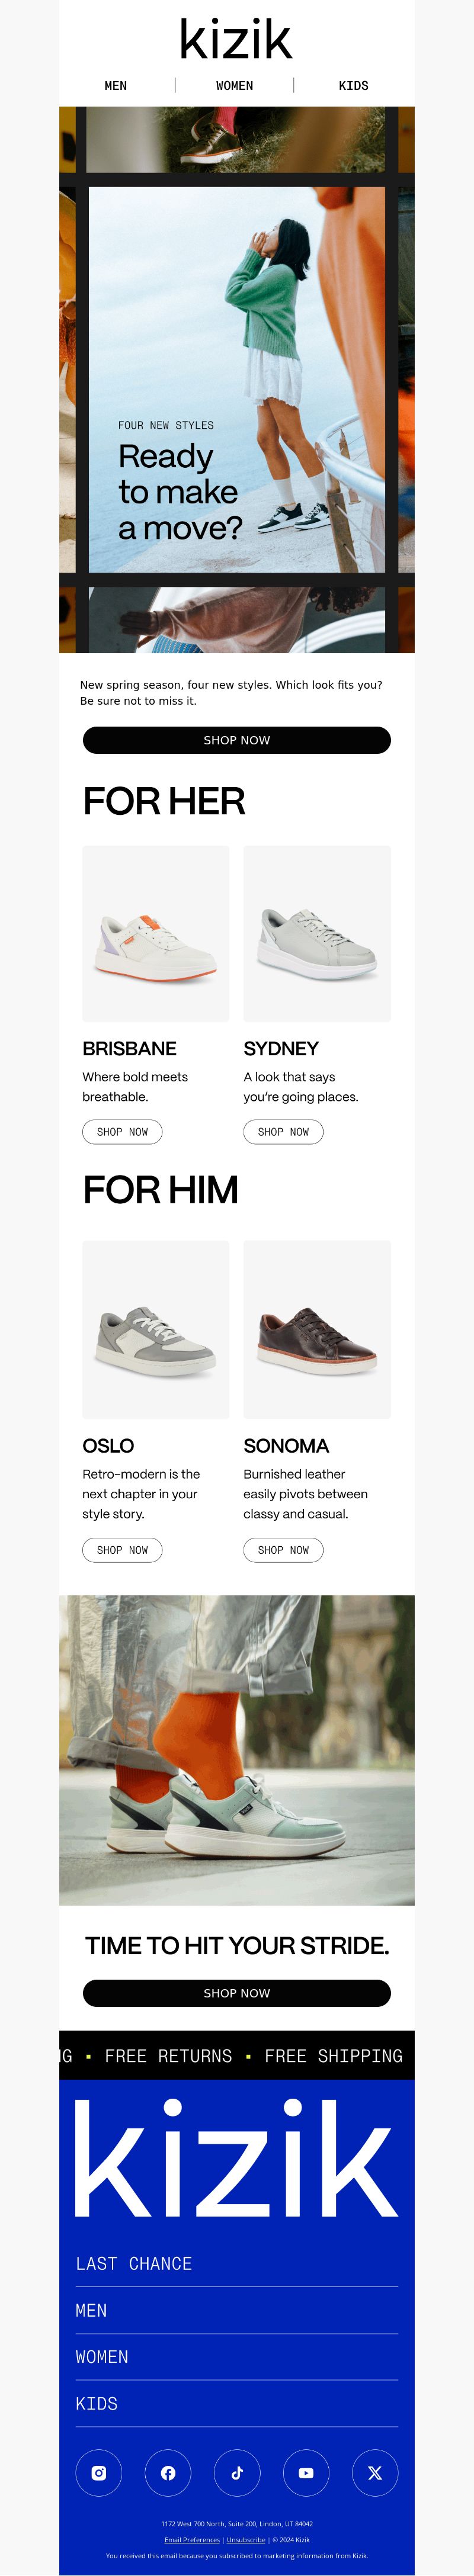The width and height of the screenshot is (474, 2576).
Task: Click the LAST CHANCE footer link
Action: click(x=134, y=2263)
